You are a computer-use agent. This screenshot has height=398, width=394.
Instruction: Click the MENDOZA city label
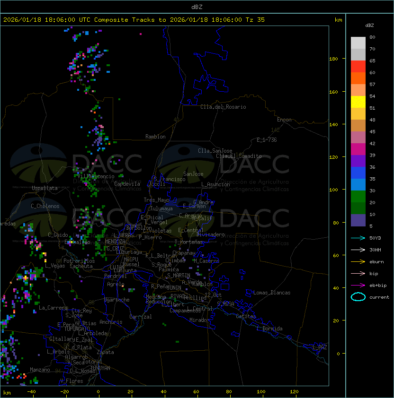[115, 242]
